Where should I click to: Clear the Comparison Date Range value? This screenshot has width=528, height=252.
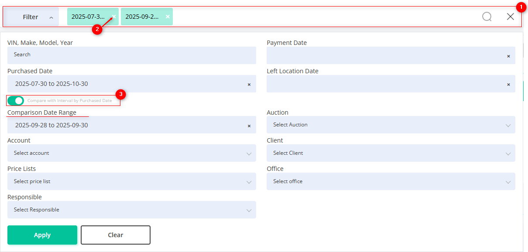pos(249,126)
